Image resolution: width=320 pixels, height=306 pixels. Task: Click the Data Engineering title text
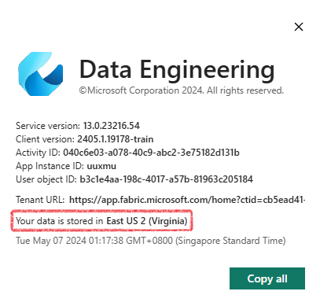(177, 69)
